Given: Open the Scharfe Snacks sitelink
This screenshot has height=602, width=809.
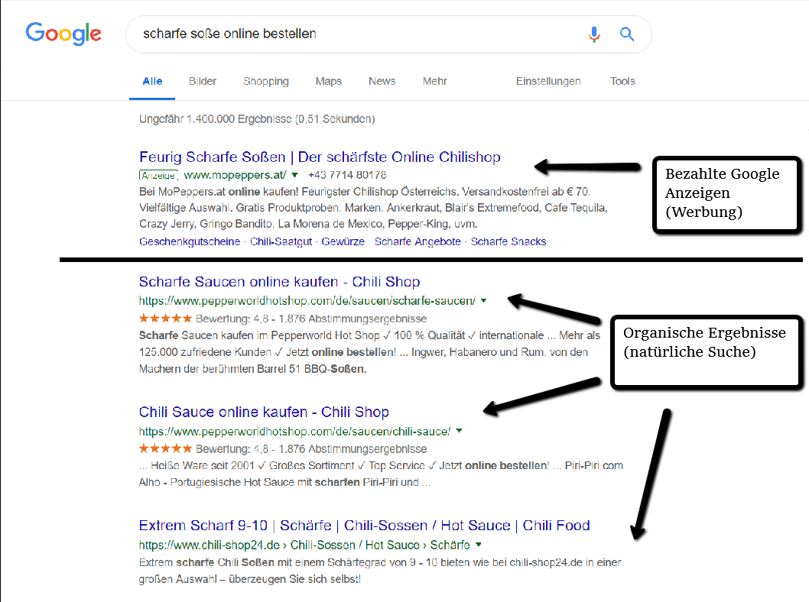Looking at the screenshot, I should click(508, 241).
